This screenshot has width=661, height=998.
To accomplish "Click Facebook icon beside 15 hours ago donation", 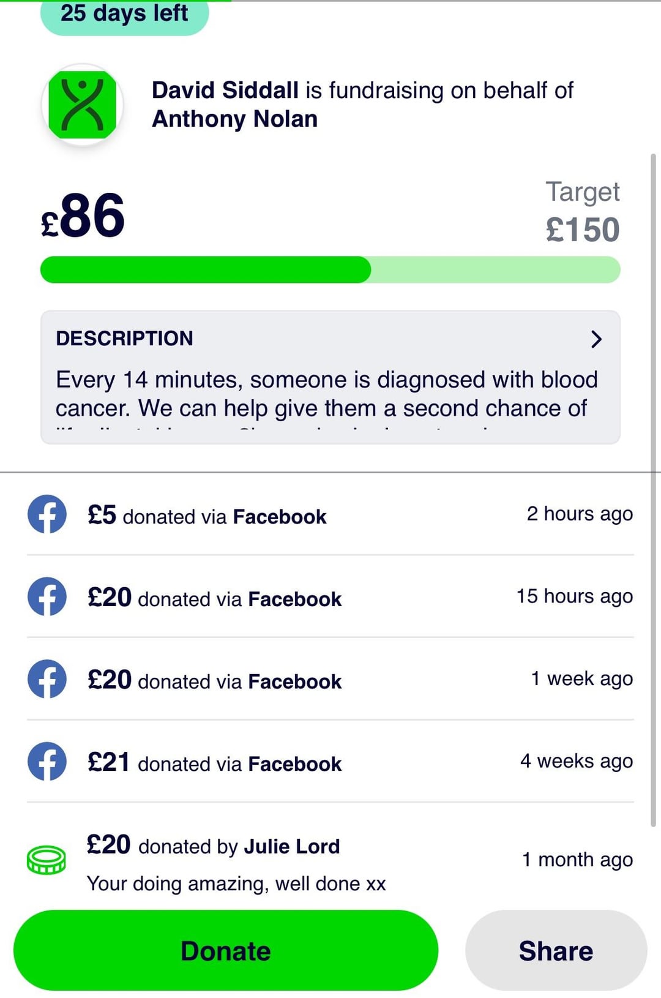I will click(x=47, y=596).
